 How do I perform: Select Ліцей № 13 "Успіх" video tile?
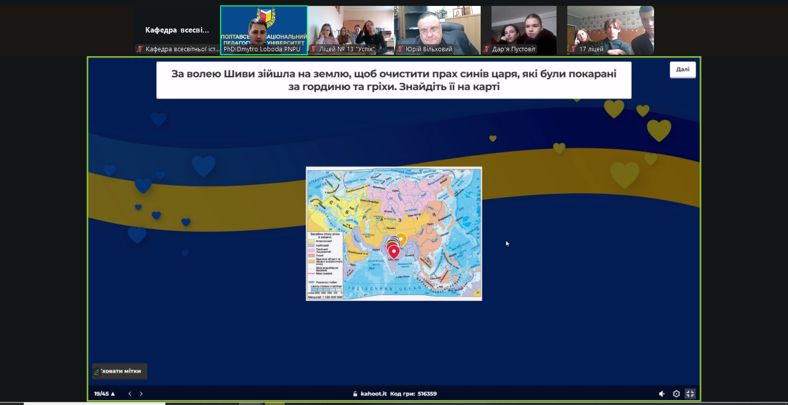pos(351,30)
